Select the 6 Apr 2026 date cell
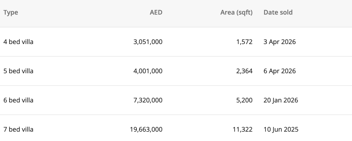This screenshot has height=141, width=352. tap(280, 71)
